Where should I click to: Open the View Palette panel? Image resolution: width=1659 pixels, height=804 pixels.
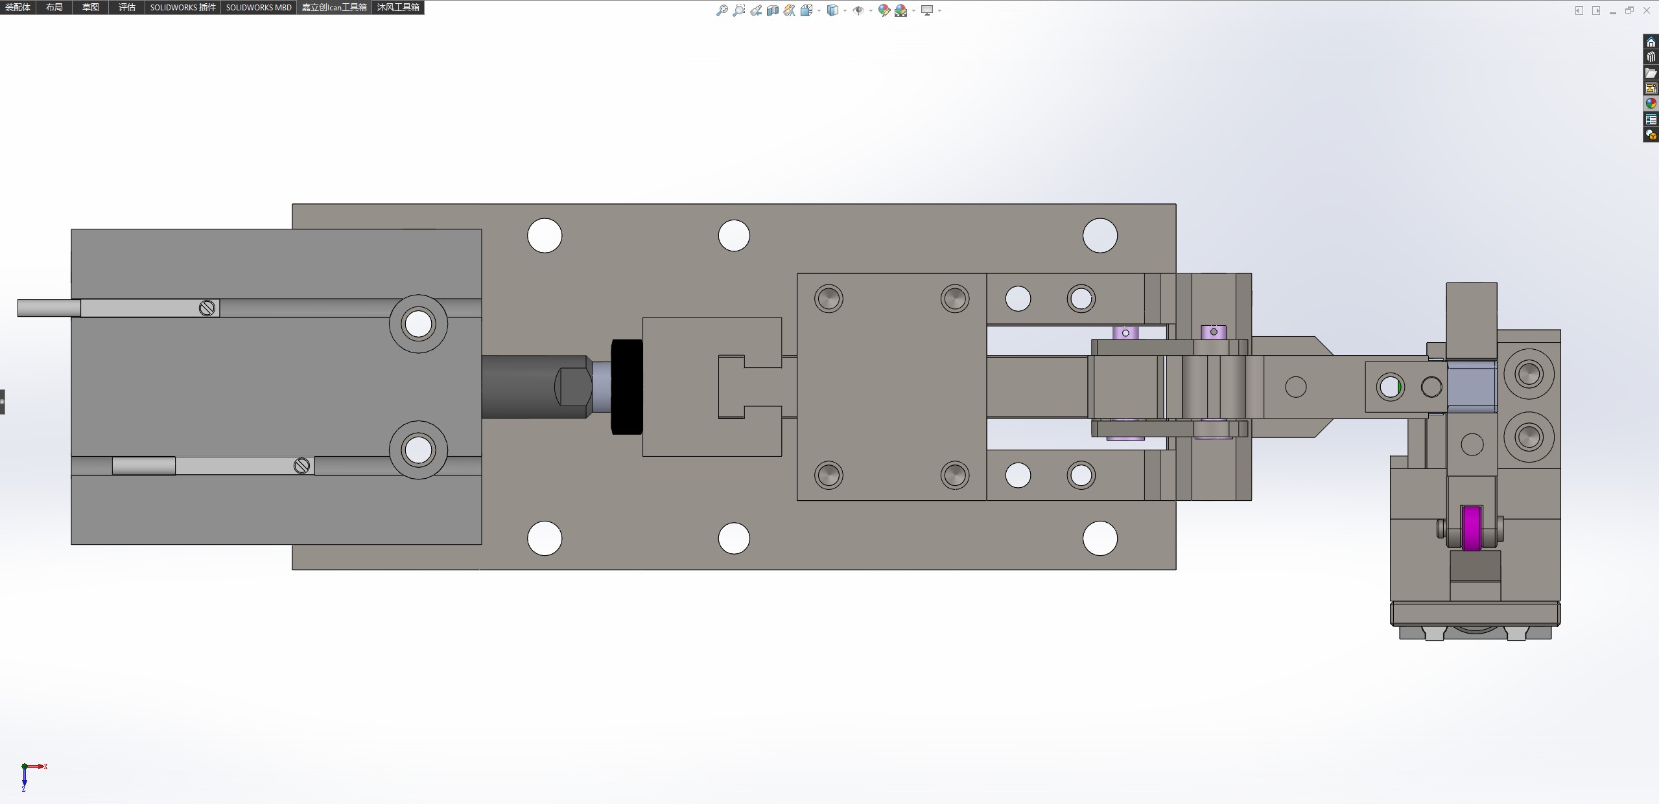point(1651,88)
